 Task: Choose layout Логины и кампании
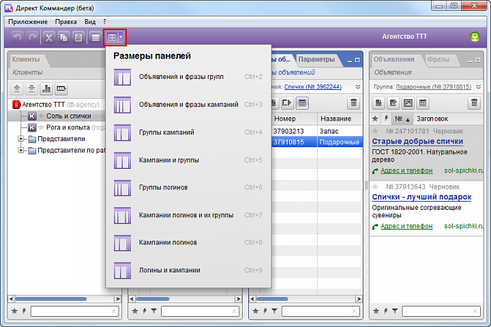point(188,270)
